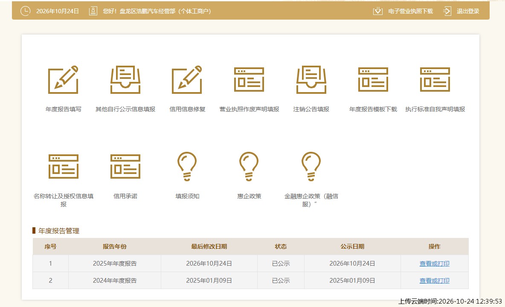Viewport: 505px width, 307px height.
Task: Click the 填报须知 label
Action: 187,196
